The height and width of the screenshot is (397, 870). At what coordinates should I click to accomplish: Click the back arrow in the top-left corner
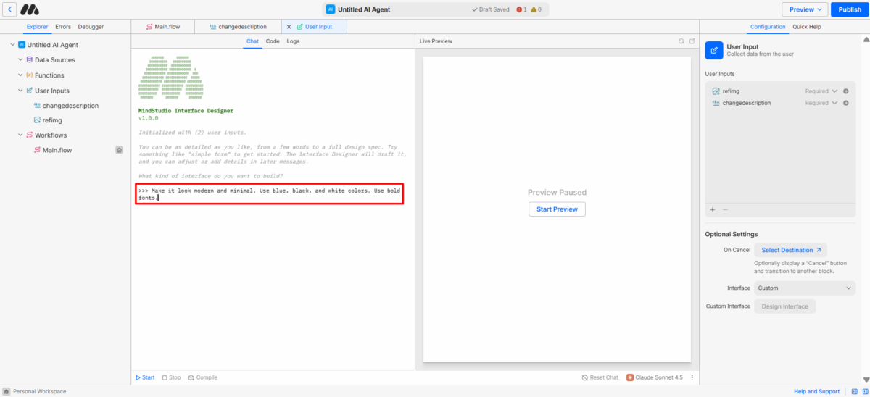click(x=9, y=9)
